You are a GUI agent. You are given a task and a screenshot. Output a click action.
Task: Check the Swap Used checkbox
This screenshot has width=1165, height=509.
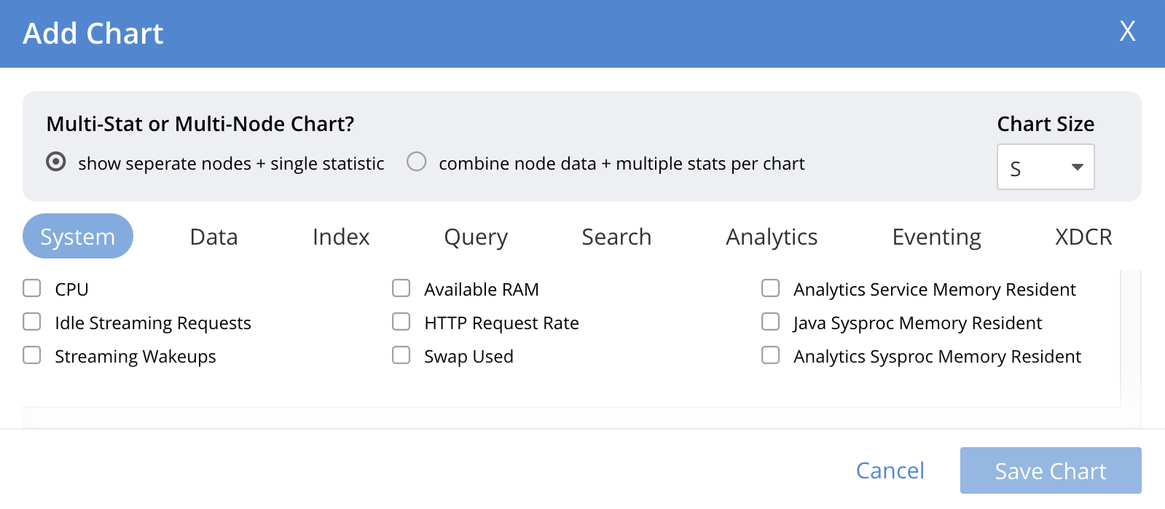[401, 355]
